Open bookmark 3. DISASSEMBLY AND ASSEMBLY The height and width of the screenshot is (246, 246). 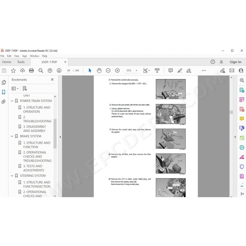[34, 129]
